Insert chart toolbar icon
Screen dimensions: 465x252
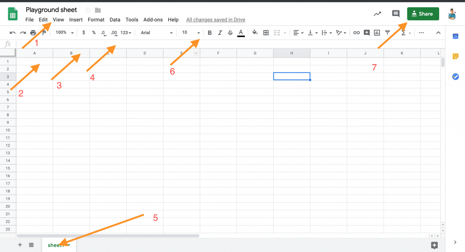coord(377,33)
